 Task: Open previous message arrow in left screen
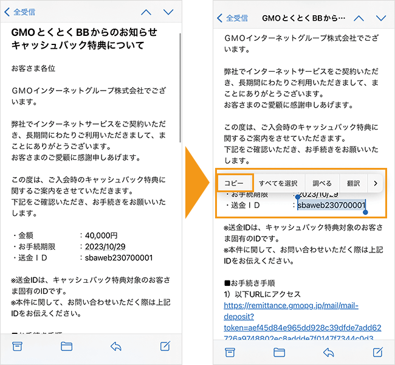point(146,12)
